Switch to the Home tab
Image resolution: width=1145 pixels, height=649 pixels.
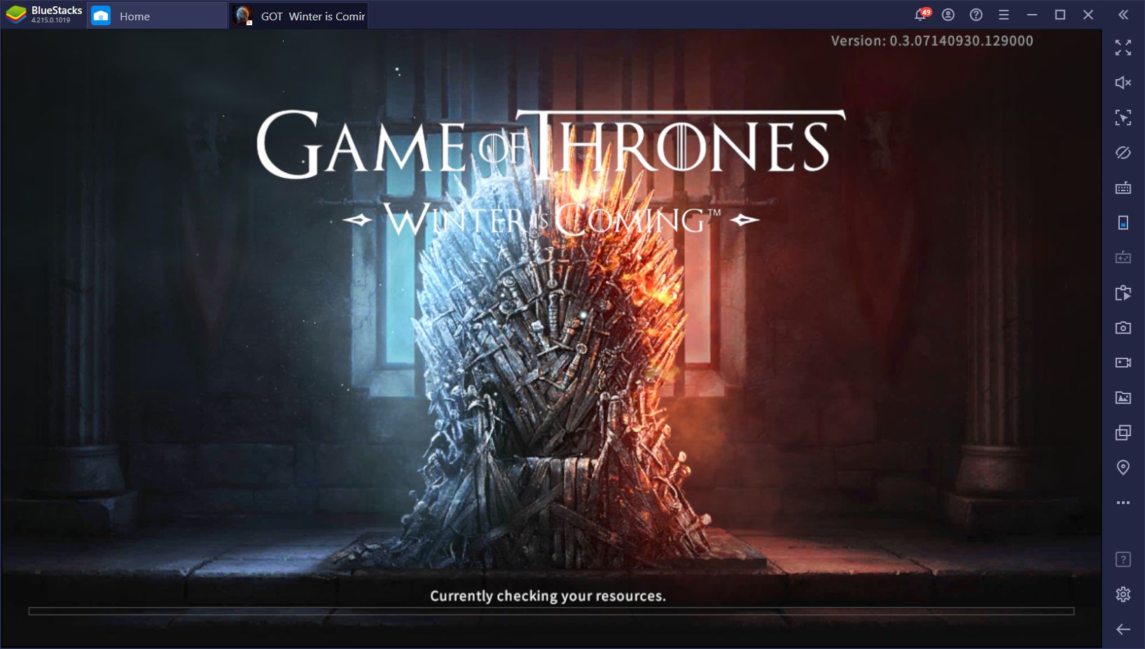tap(157, 15)
